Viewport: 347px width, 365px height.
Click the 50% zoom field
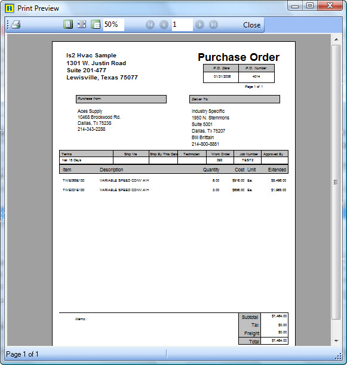click(113, 24)
